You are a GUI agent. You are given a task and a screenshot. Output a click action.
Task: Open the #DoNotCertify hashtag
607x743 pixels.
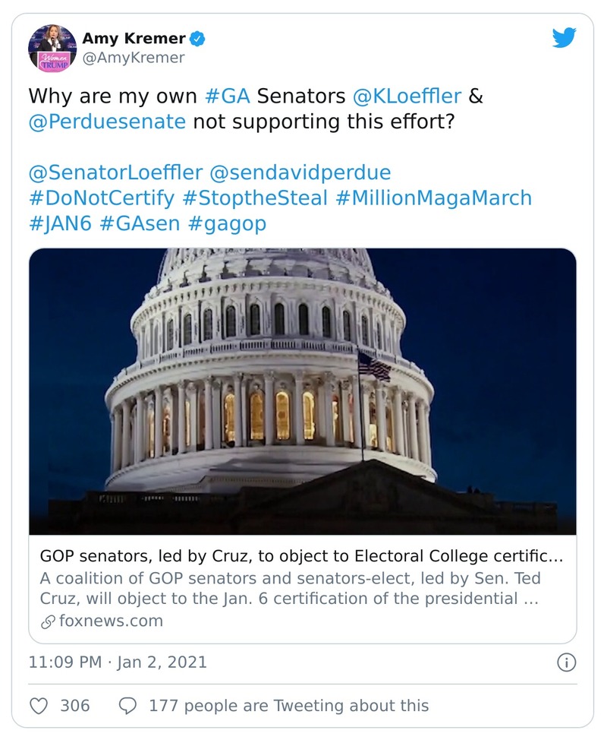[102, 198]
